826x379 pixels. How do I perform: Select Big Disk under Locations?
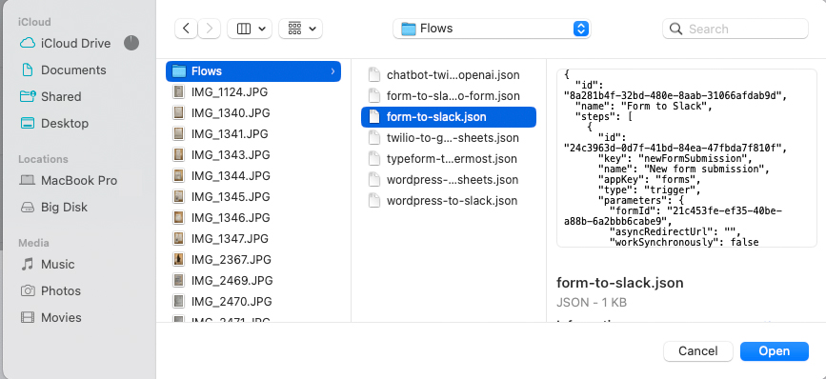click(x=53, y=207)
